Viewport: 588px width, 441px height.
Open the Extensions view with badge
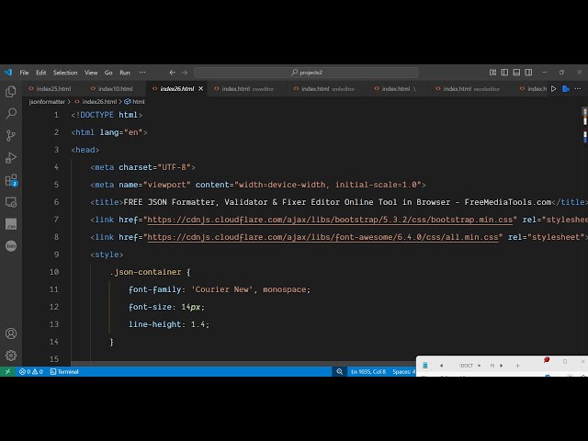click(11, 180)
